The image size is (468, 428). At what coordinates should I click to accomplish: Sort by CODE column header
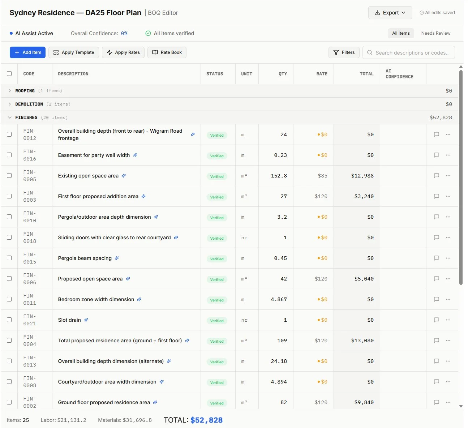[29, 74]
